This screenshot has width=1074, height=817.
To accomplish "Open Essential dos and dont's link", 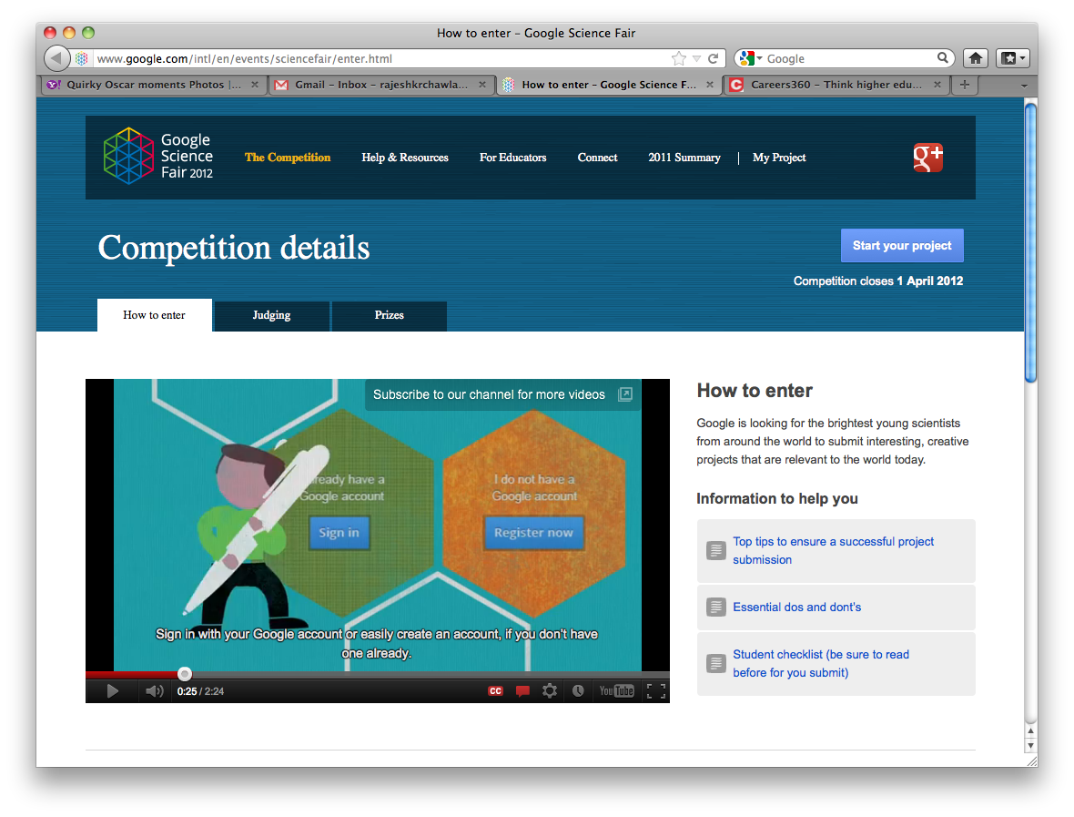I will point(796,608).
